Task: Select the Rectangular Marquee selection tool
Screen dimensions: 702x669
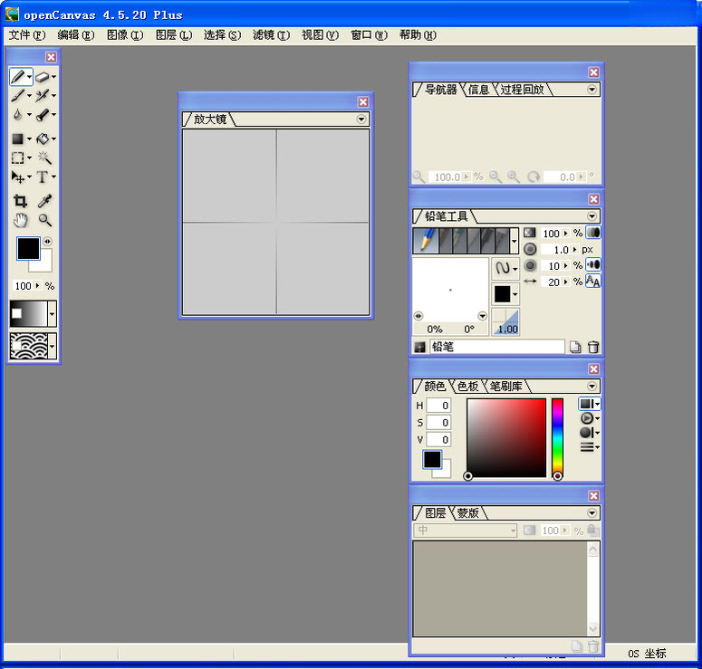Action: (x=18, y=158)
